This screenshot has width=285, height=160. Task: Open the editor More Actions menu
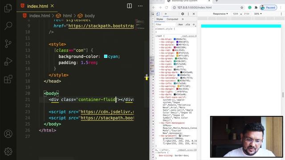point(140,6)
